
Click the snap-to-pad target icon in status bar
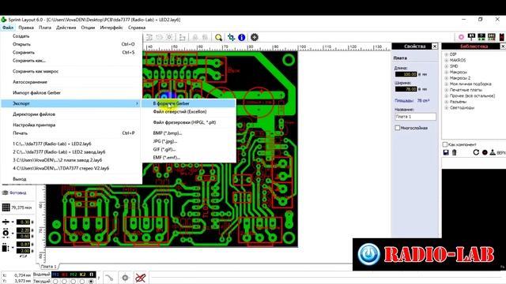coord(125,278)
